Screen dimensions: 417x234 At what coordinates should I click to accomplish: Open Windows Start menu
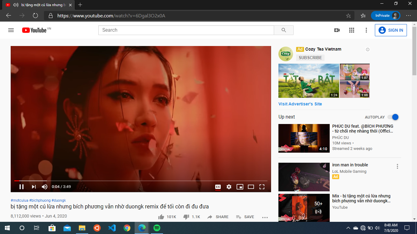pos(7,228)
